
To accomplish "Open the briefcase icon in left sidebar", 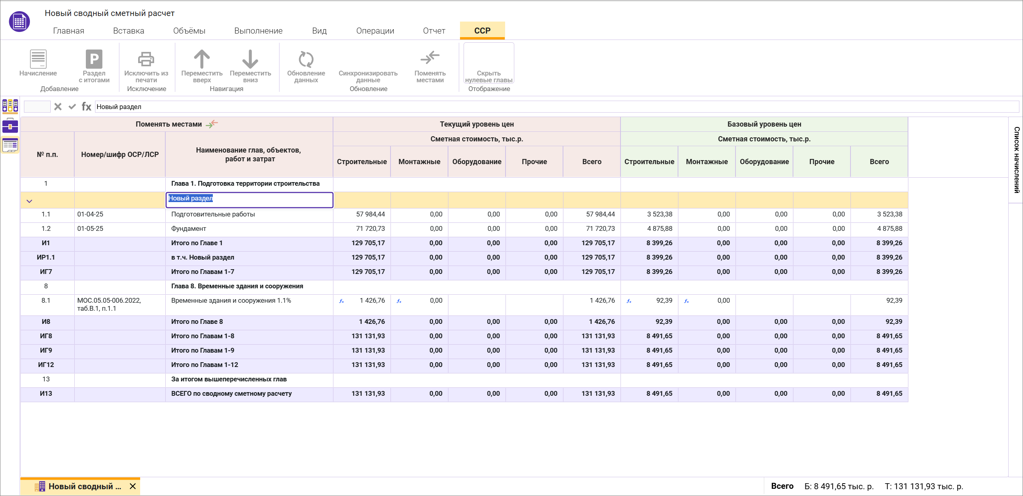I will click(x=10, y=126).
